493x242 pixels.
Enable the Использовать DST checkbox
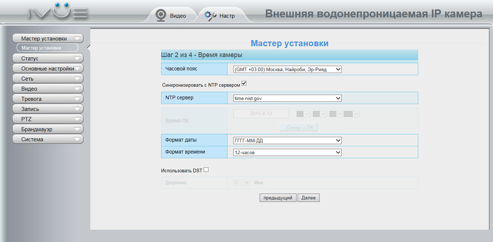[206, 169]
